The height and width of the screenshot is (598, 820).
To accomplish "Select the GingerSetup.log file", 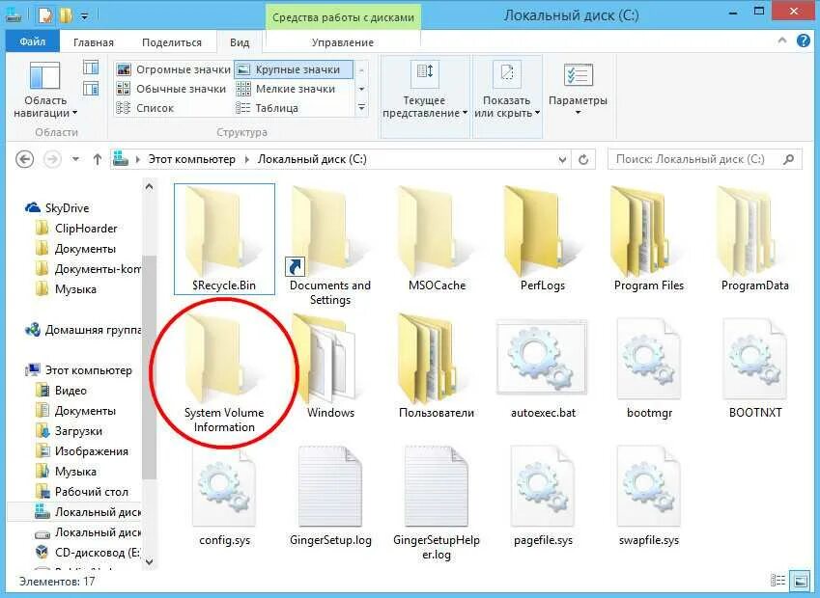I will coord(330,495).
